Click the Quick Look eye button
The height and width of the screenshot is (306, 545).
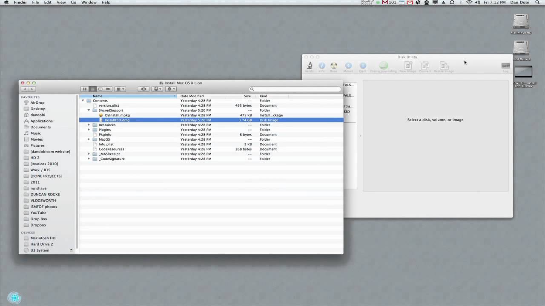pos(143,89)
